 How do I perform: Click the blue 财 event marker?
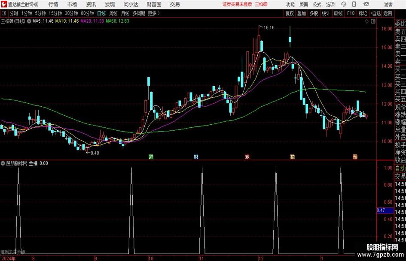196,157
